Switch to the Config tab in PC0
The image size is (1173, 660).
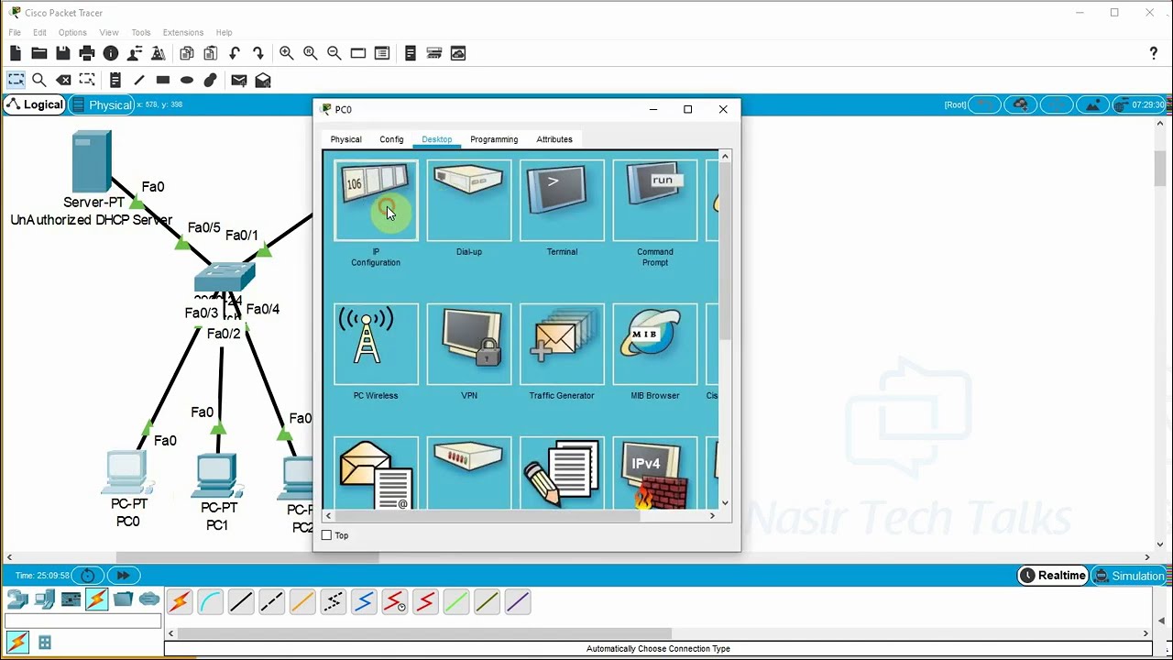(x=391, y=139)
